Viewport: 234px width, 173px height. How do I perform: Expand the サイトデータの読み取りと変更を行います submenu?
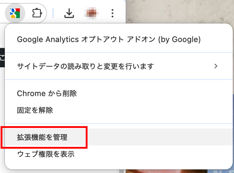85,66
